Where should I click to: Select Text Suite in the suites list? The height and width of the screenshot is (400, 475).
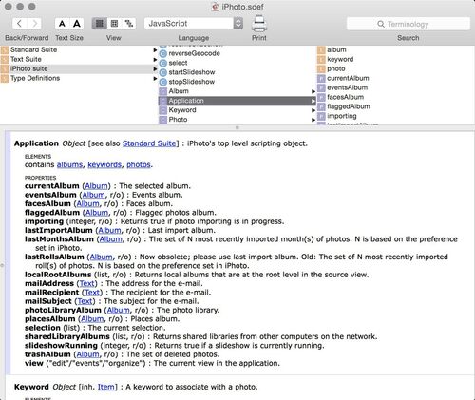point(26,59)
